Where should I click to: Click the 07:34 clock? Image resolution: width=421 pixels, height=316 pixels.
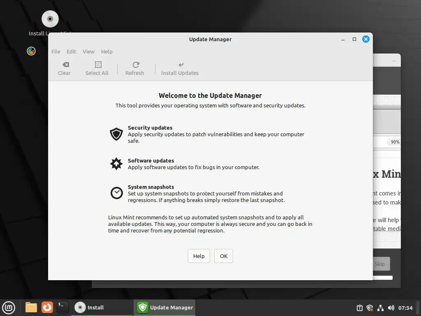click(405, 308)
